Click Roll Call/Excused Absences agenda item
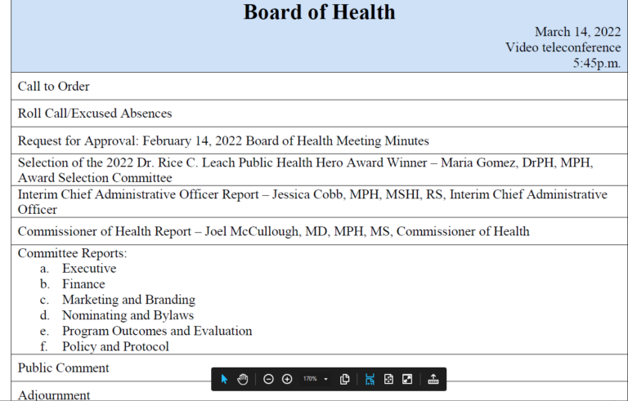The image size is (628, 401). (95, 114)
